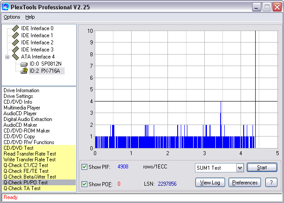284x203 pixels.
Task: Select IDE Interface 2 in the tree
Action: 37,43
